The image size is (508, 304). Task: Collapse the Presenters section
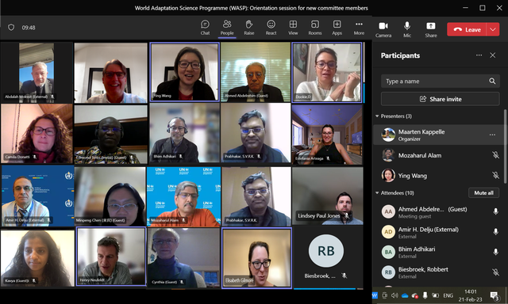coord(377,116)
